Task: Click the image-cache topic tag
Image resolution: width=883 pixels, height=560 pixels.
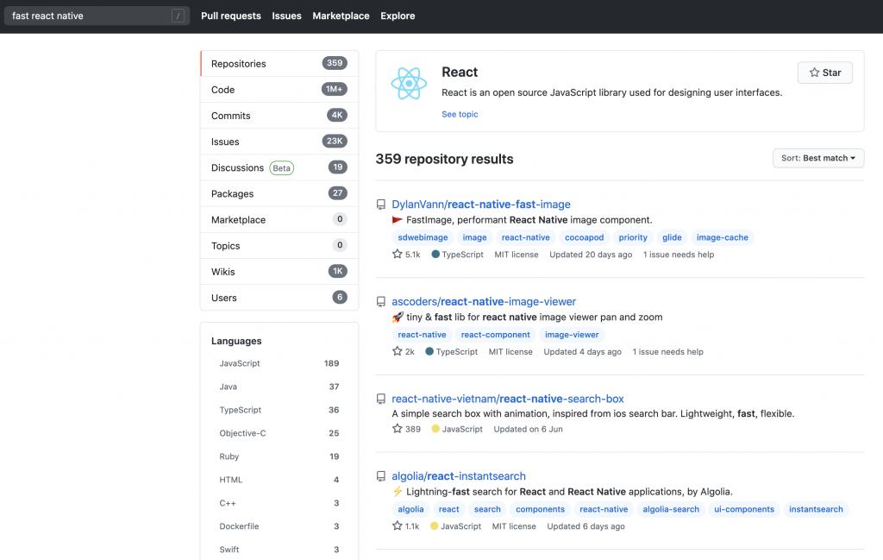Action: 722,237
